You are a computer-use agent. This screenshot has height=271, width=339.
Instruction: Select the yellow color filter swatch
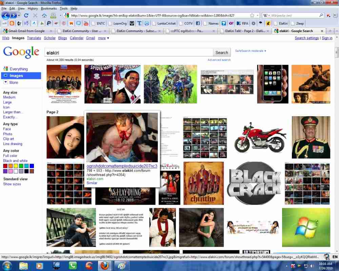click(16, 166)
